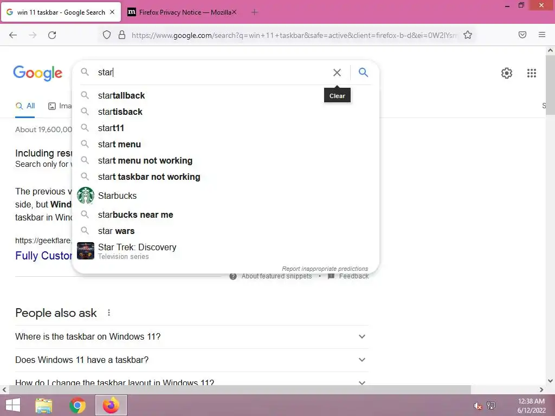Image resolution: width=555 pixels, height=416 pixels.
Task: Open Google settings gear icon
Action: pyautogui.click(x=507, y=73)
